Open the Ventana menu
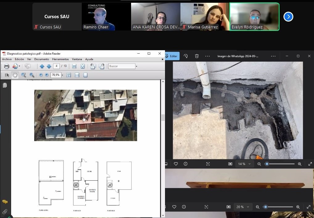The width and height of the screenshot is (314, 218). coord(77,59)
